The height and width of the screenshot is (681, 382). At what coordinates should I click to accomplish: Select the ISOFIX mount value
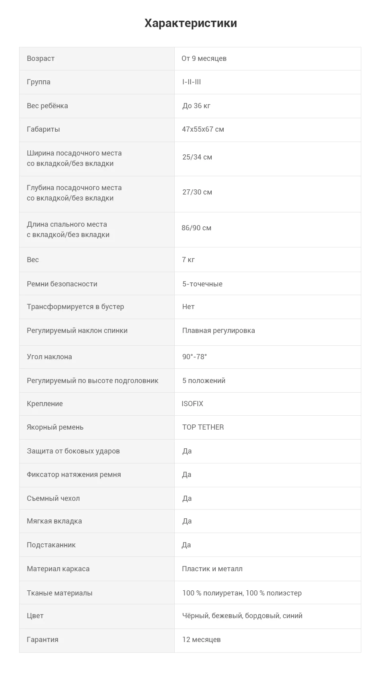point(192,404)
